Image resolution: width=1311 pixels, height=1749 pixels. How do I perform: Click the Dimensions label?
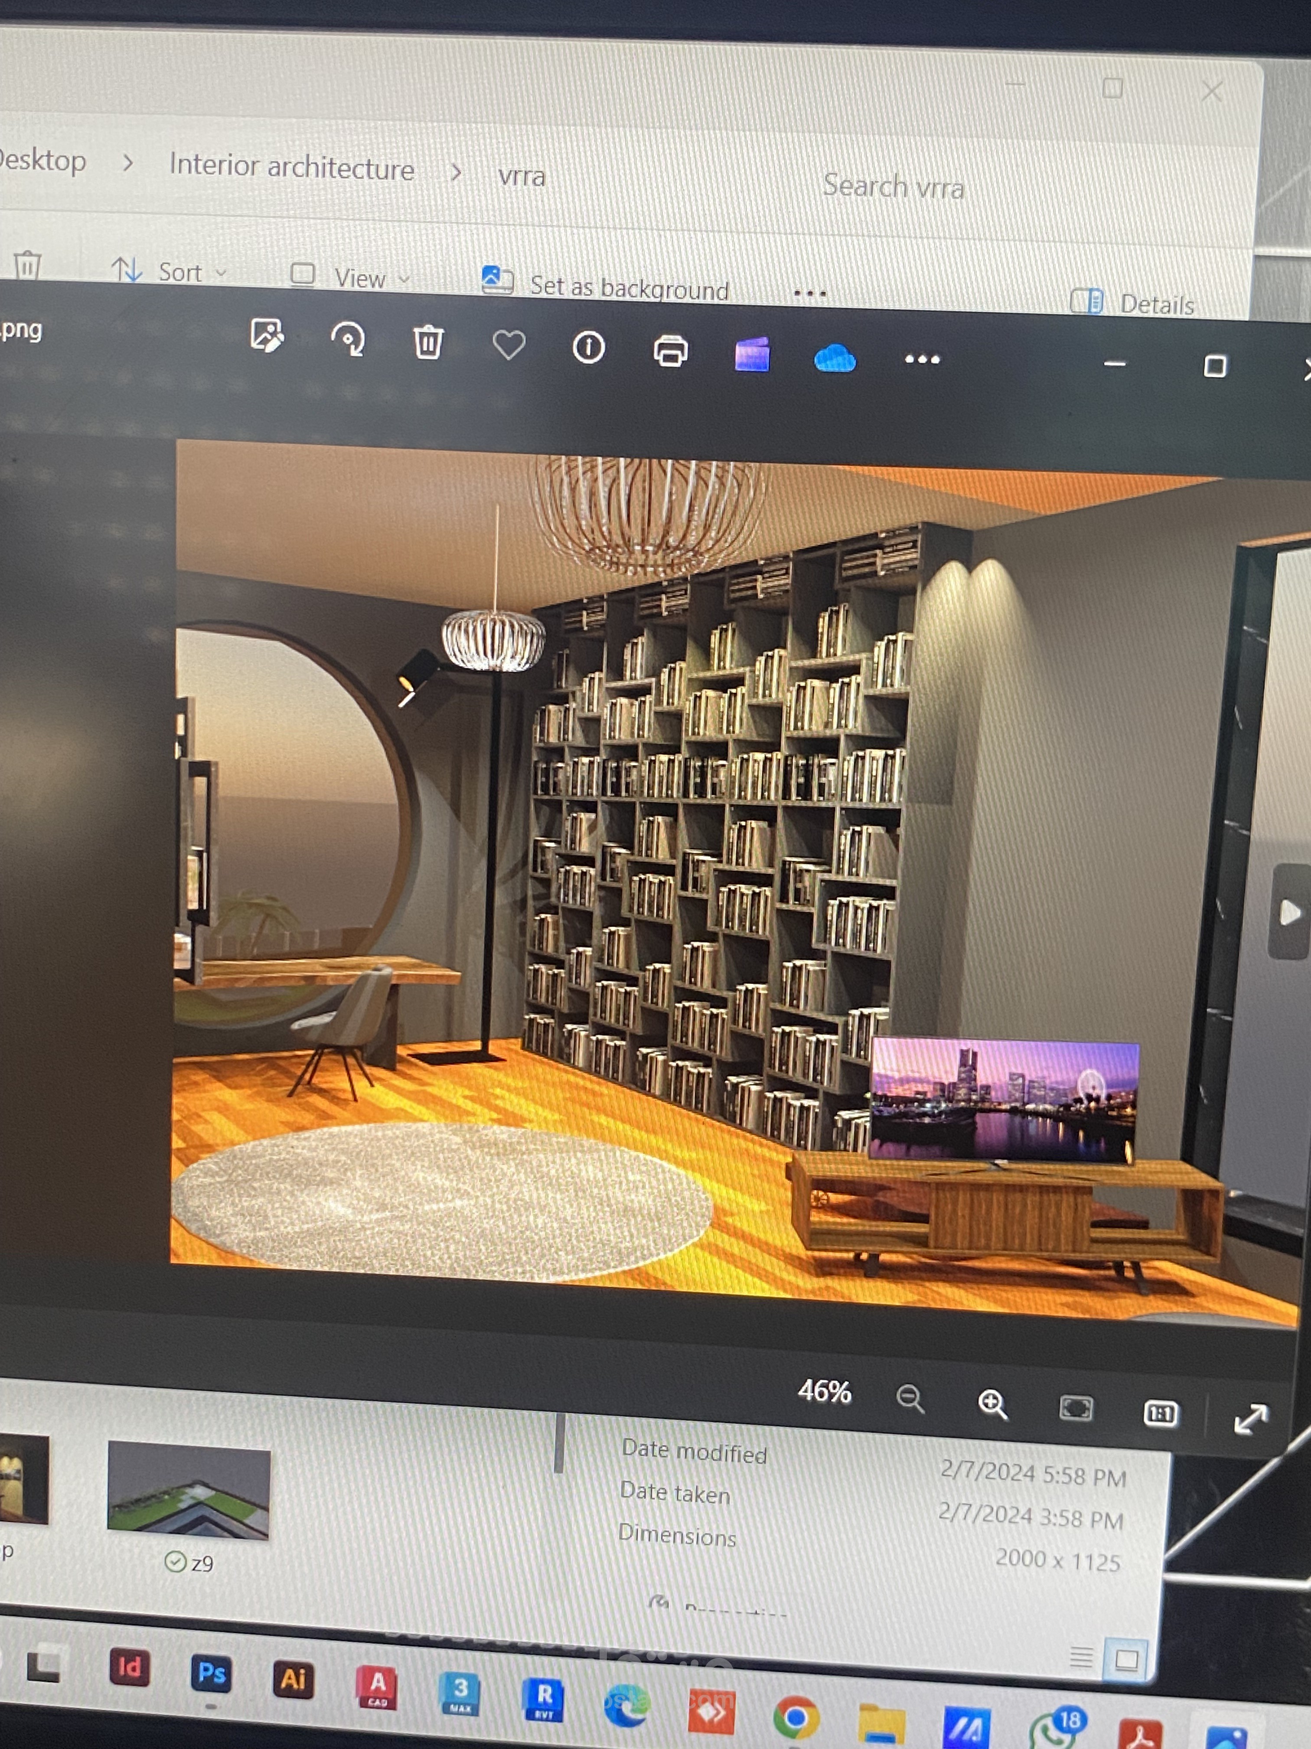point(677,1535)
